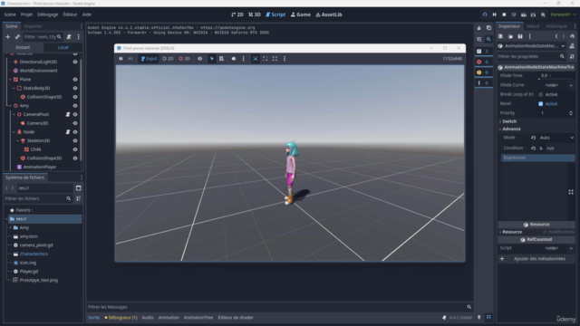Switch to the 2D workspace
This screenshot has width=580, height=326.
pos(237,14)
